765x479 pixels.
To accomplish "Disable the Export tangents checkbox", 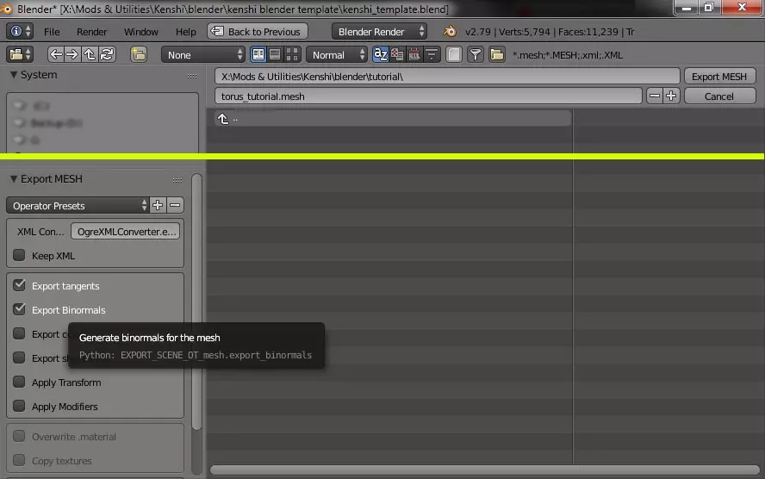I will pyautogui.click(x=20, y=285).
